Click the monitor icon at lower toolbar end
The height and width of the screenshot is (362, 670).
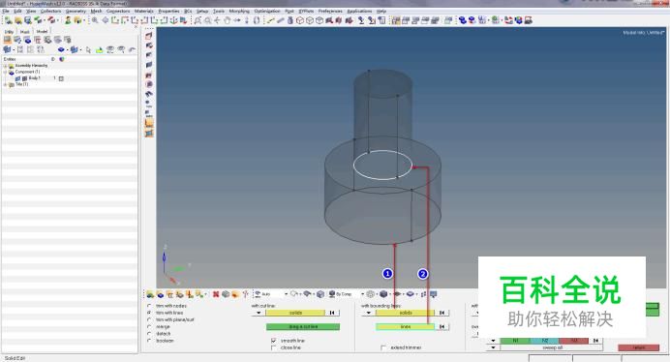pos(434,294)
